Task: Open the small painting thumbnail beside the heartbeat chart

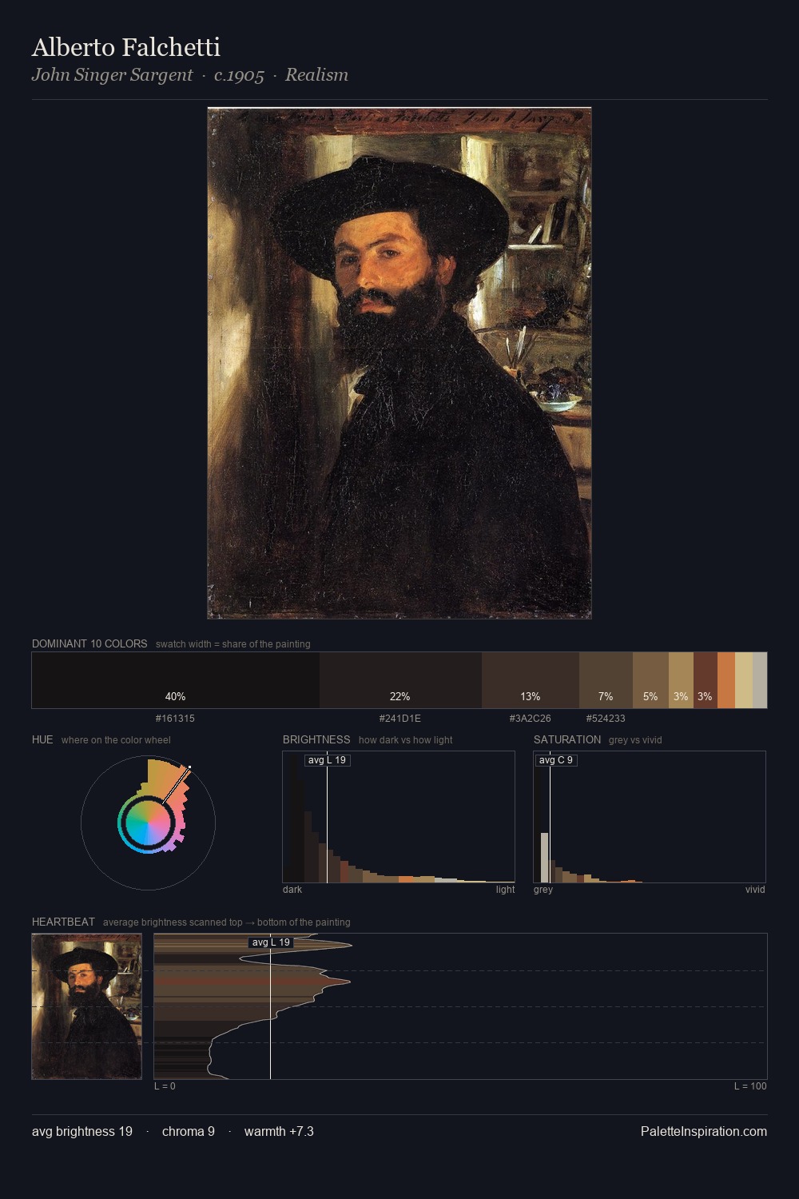Action: pyautogui.click(x=87, y=1006)
